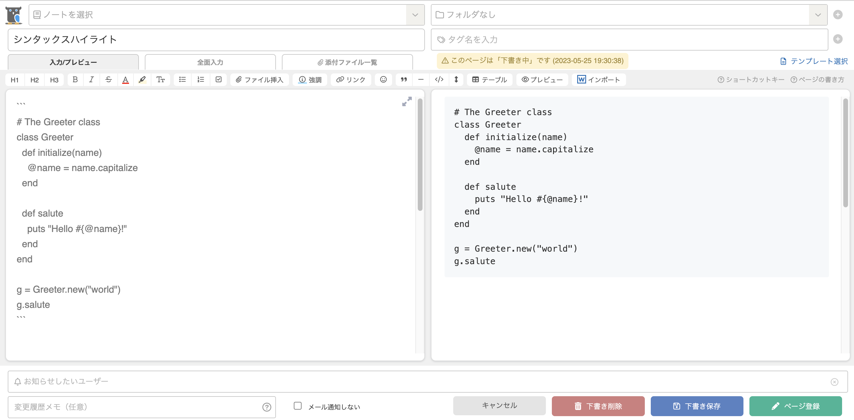
Task: Switch to 添付ファイル一覧 tab
Action: 347,62
